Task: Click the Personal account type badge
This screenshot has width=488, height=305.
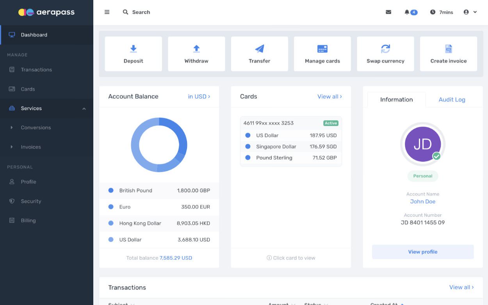Action: click(x=423, y=176)
